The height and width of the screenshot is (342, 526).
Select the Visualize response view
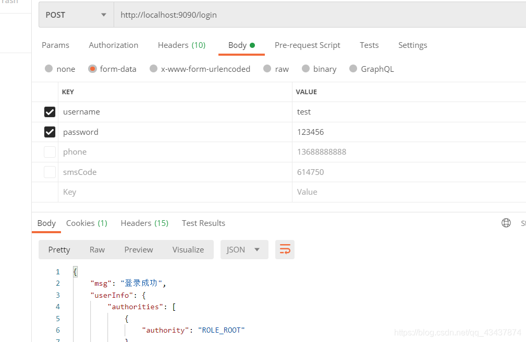click(x=188, y=249)
